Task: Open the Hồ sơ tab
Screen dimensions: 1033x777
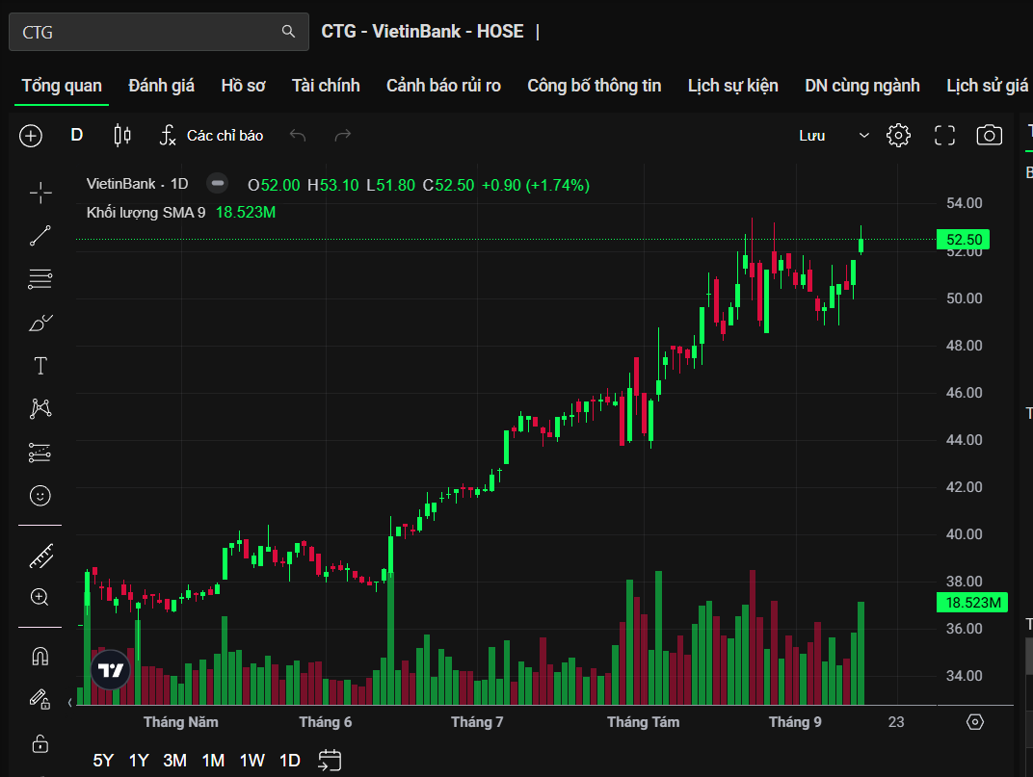Action: point(243,86)
